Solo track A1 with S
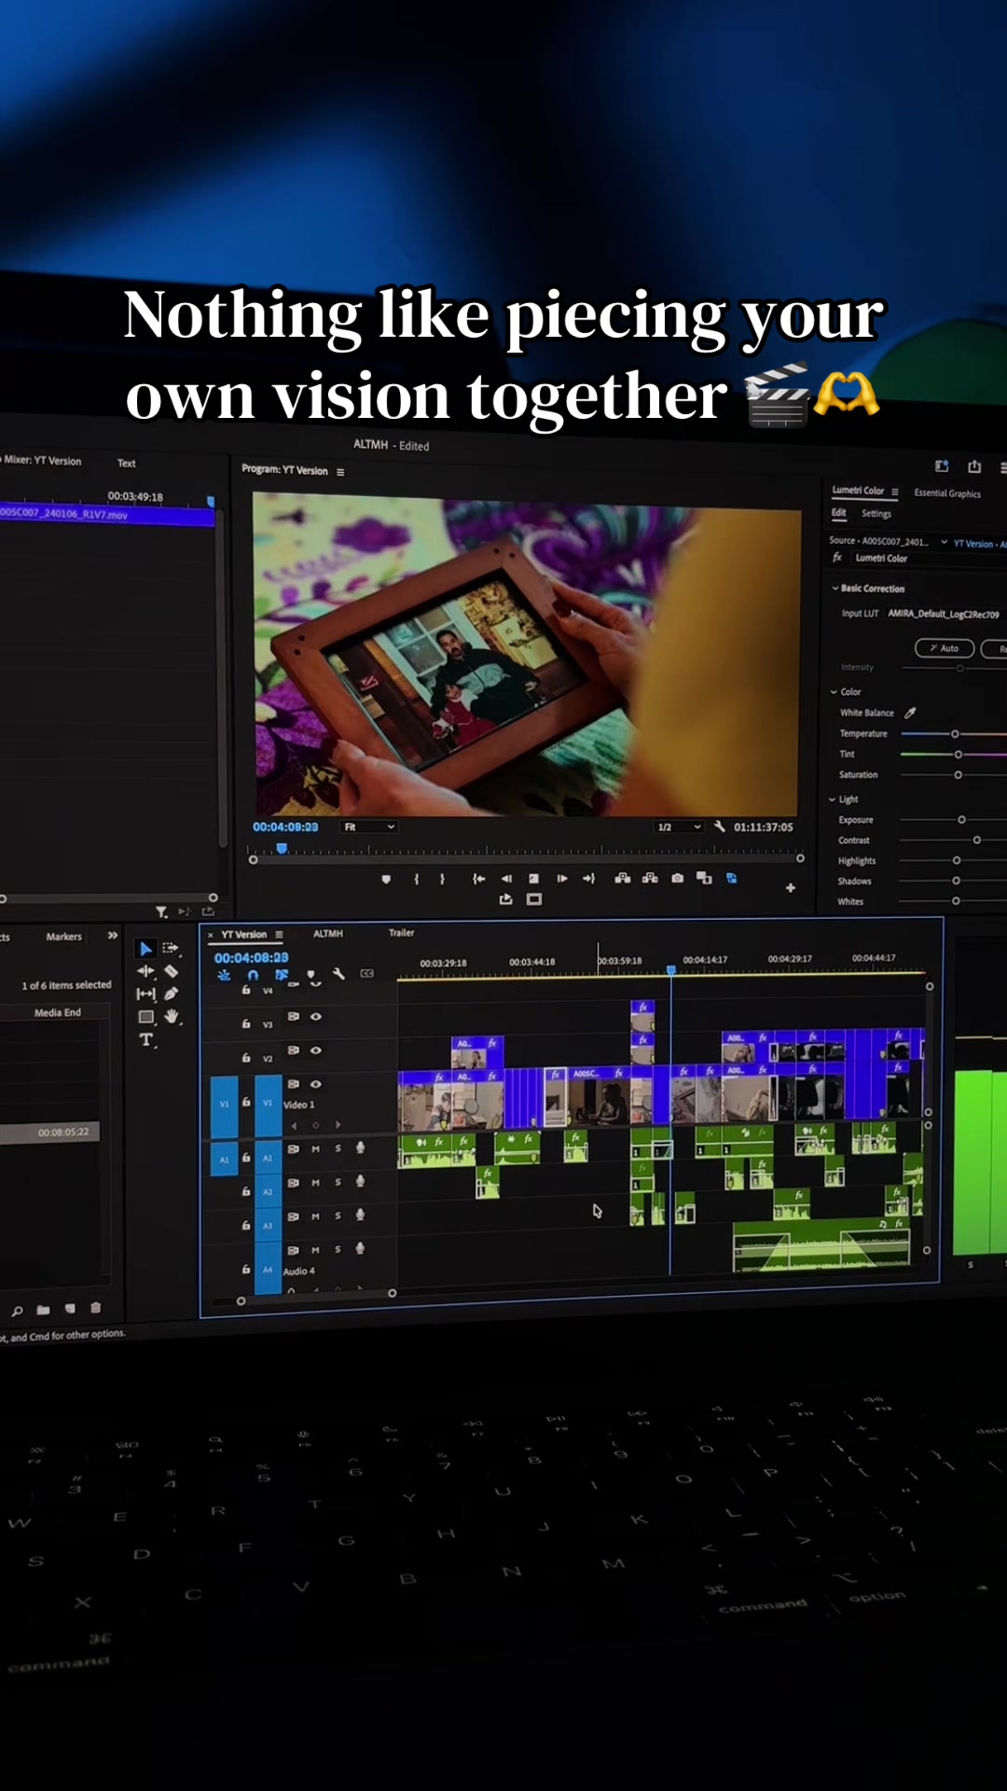This screenshot has height=1791, width=1007. point(338,1149)
